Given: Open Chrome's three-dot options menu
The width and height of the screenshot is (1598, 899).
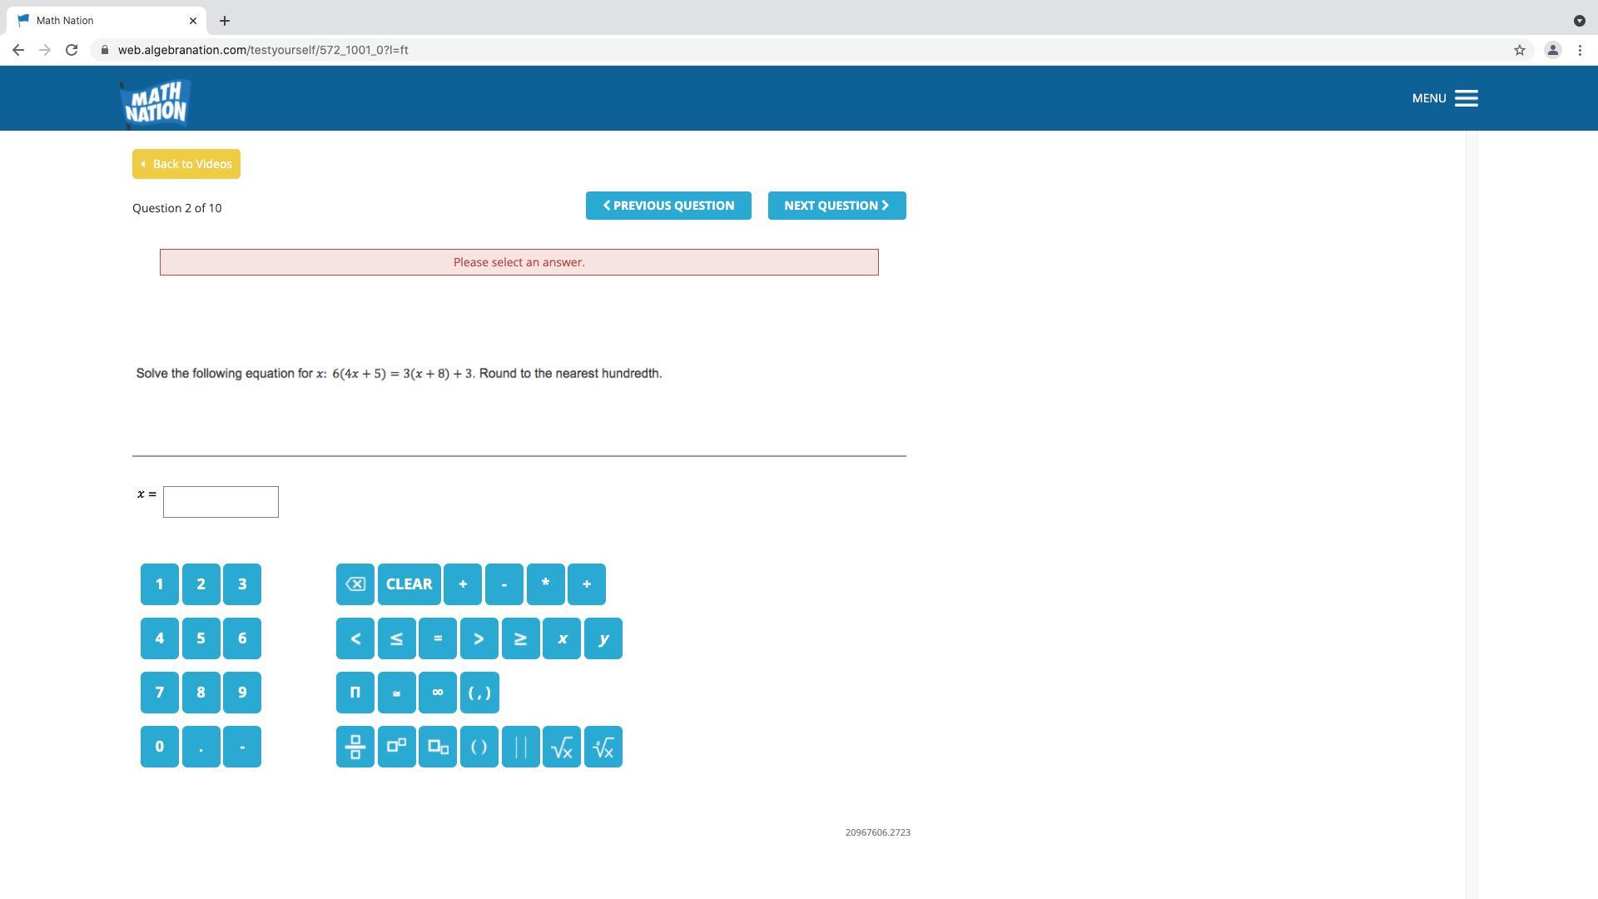Looking at the screenshot, I should click(x=1580, y=50).
